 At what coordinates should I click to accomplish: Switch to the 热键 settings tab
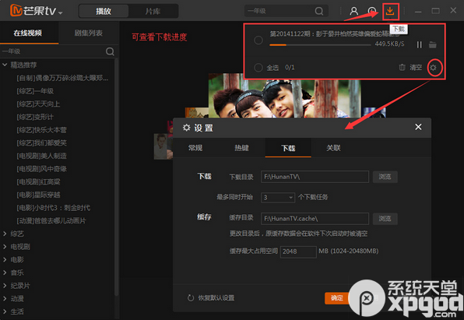[242, 148]
